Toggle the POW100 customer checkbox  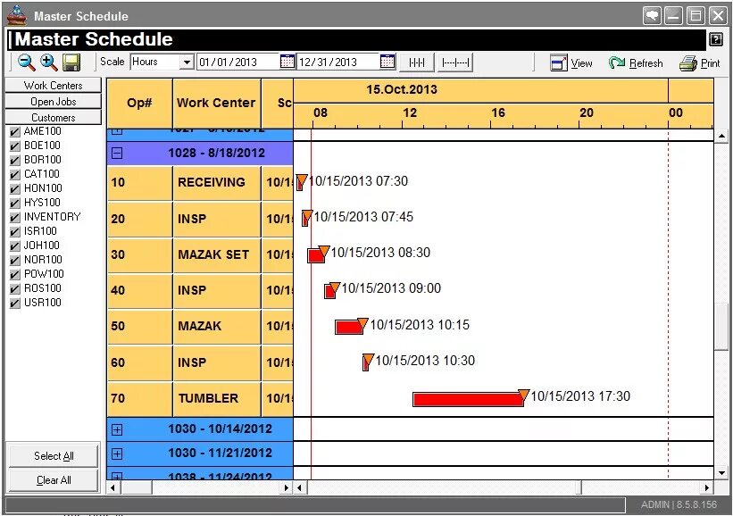tap(14, 274)
